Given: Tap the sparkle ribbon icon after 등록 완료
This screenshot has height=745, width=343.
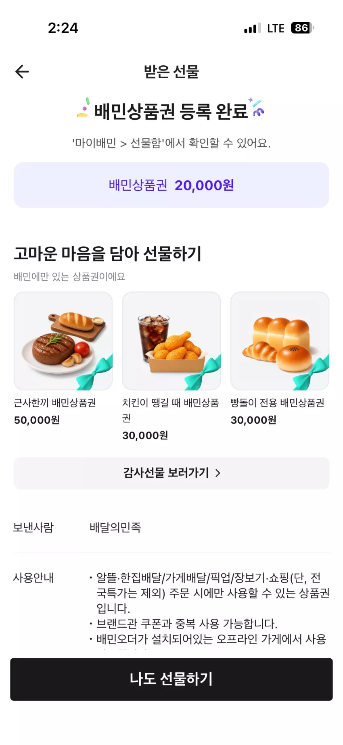Looking at the screenshot, I should 256,107.
